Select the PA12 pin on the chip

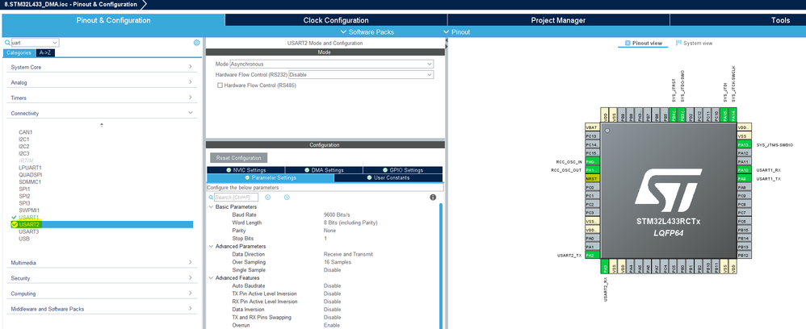[743, 153]
